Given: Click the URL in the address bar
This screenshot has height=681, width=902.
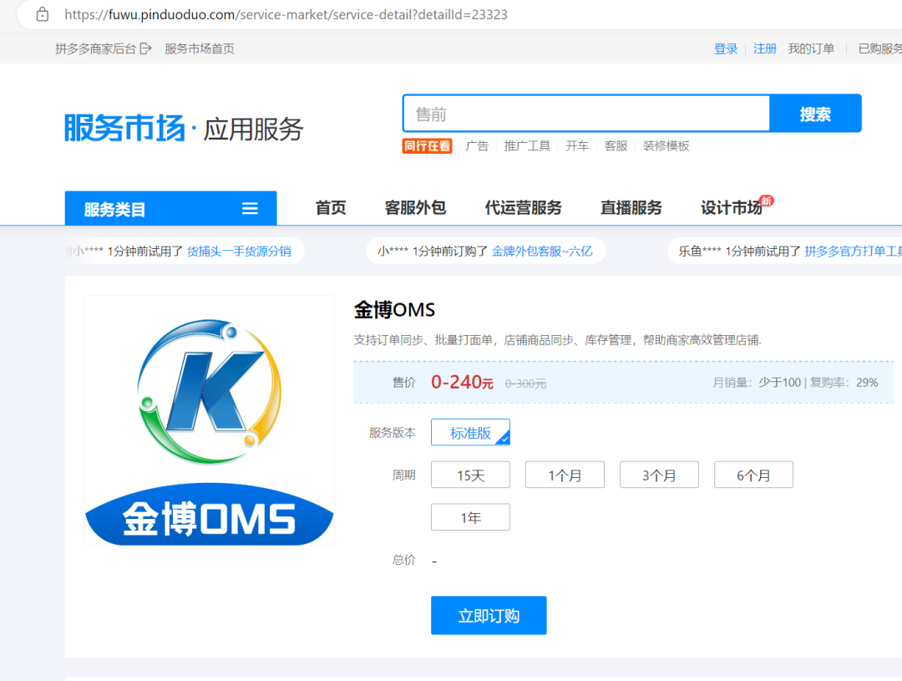Looking at the screenshot, I should (x=286, y=14).
